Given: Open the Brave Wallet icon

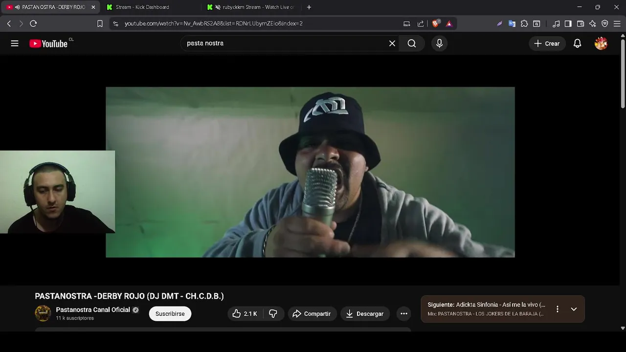Looking at the screenshot, I should 581,23.
